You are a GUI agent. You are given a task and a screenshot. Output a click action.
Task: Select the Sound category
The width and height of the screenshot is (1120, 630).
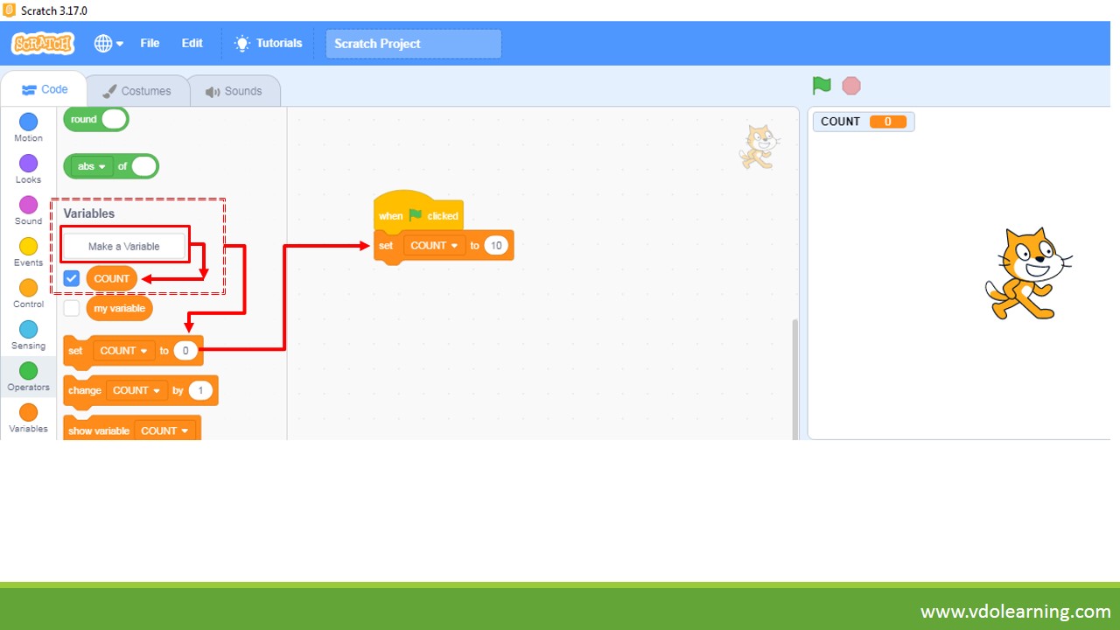(28, 211)
